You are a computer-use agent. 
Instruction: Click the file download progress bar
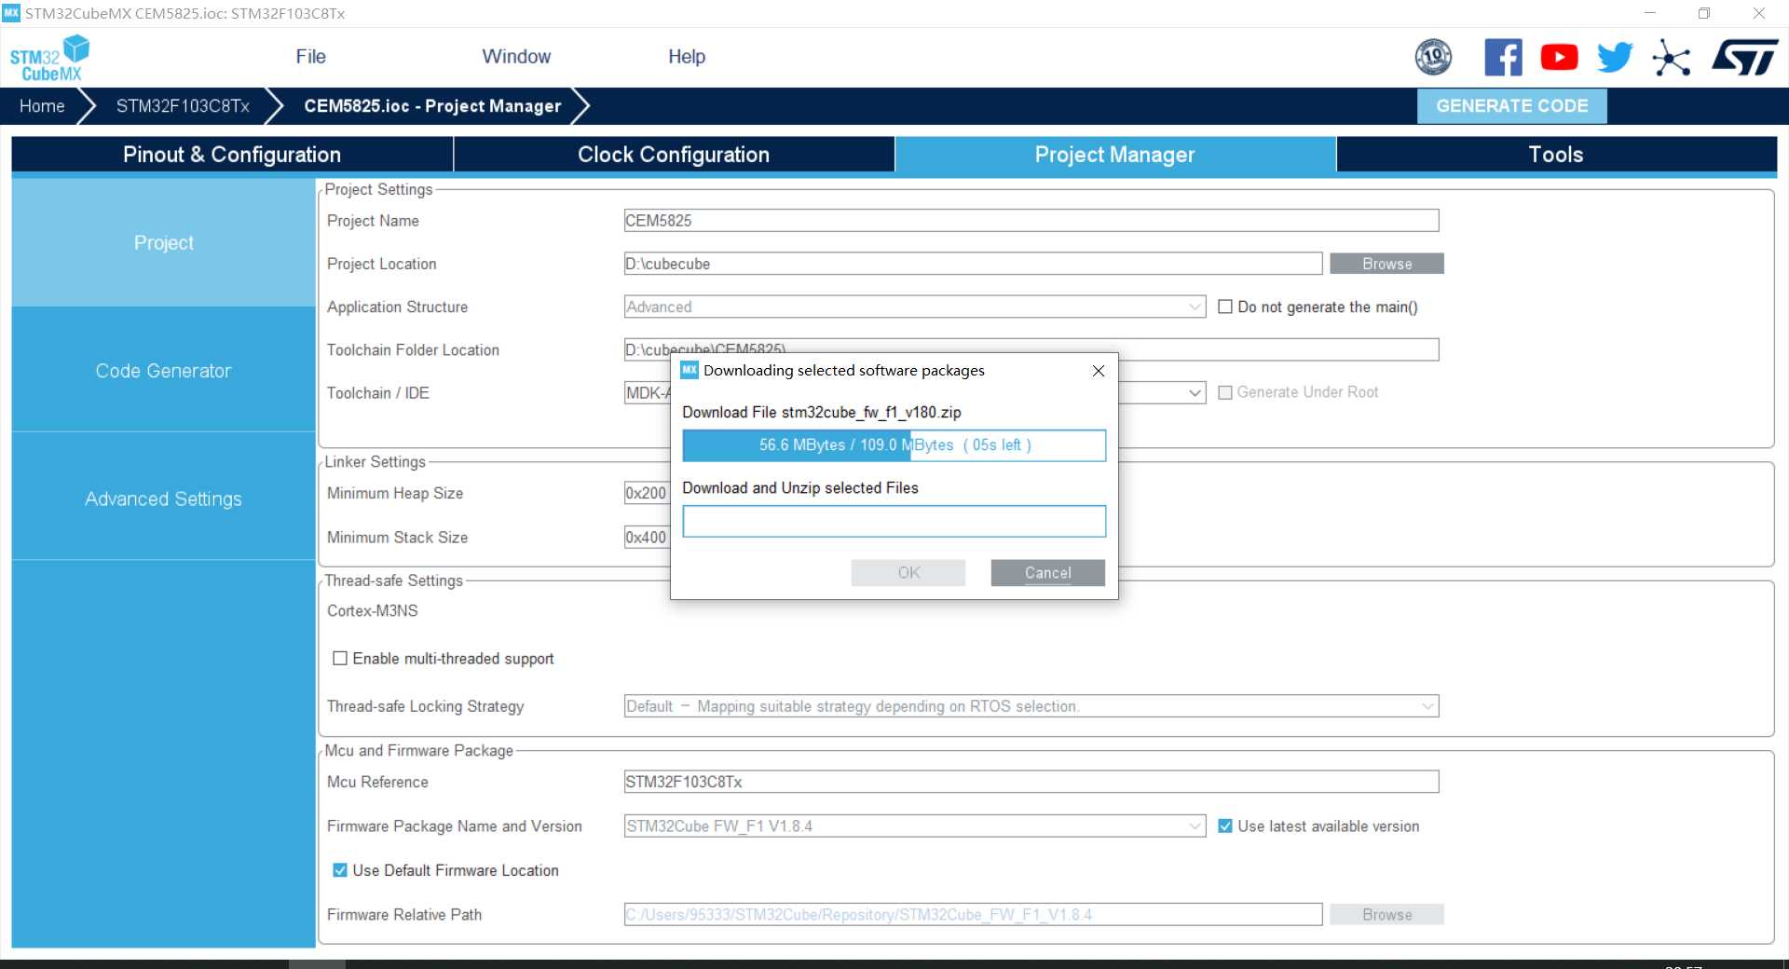point(894,445)
